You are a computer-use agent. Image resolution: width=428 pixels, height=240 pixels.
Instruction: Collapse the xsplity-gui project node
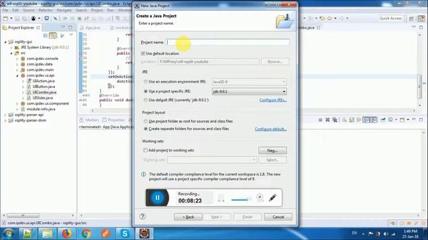pyautogui.click(x=5, y=42)
